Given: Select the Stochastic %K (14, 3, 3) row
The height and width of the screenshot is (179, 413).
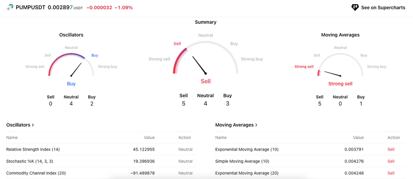Looking at the screenshot, I should (101, 161).
